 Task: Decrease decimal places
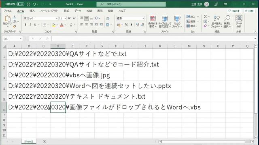point(143,25)
